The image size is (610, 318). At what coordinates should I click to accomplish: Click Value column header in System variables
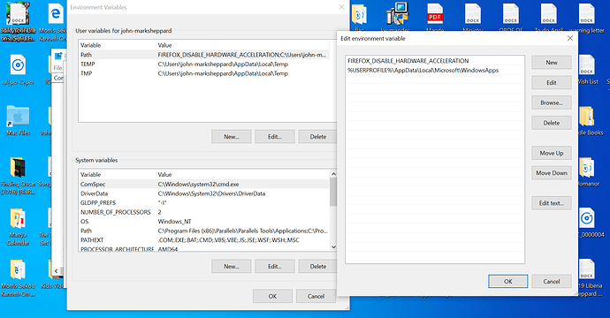[242, 175]
